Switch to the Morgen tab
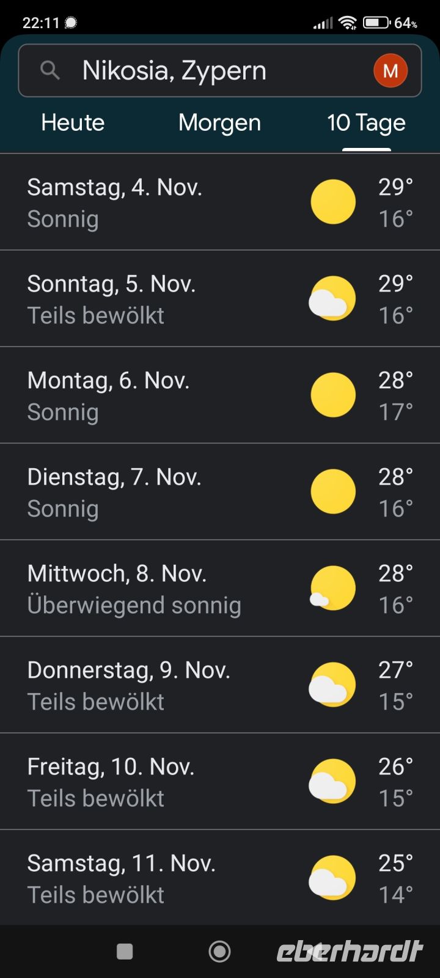This screenshot has width=440, height=978. 219,123
